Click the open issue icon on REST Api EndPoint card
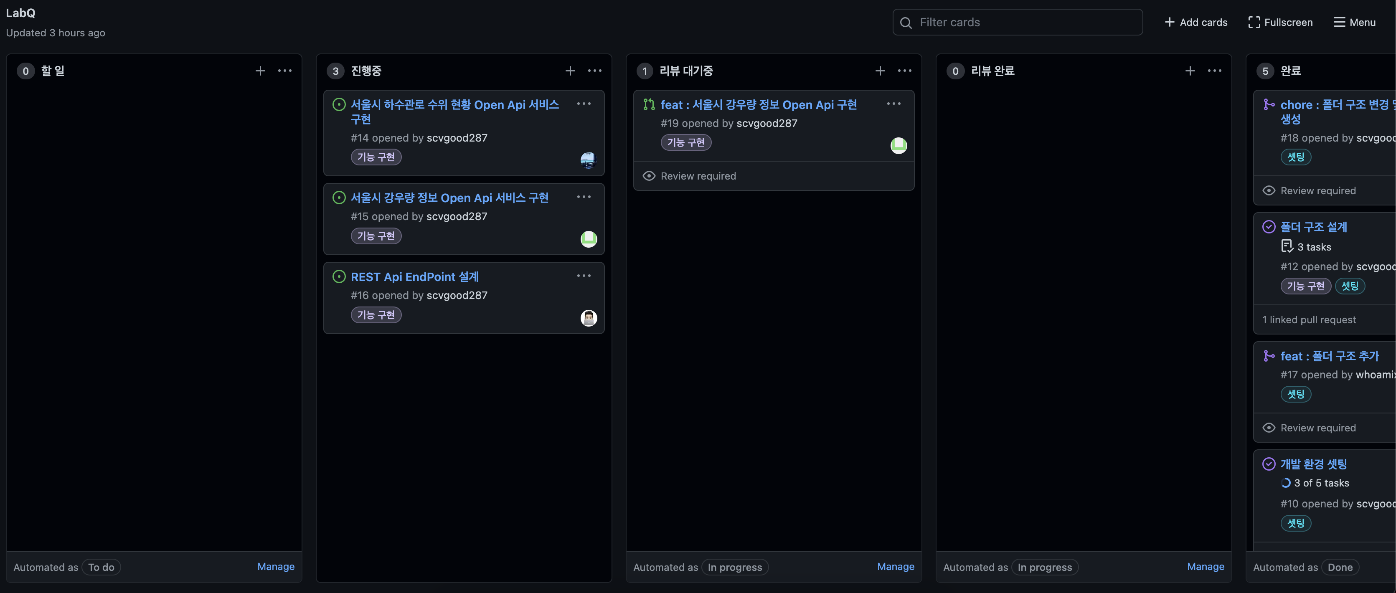Image resolution: width=1396 pixels, height=593 pixels. (339, 277)
